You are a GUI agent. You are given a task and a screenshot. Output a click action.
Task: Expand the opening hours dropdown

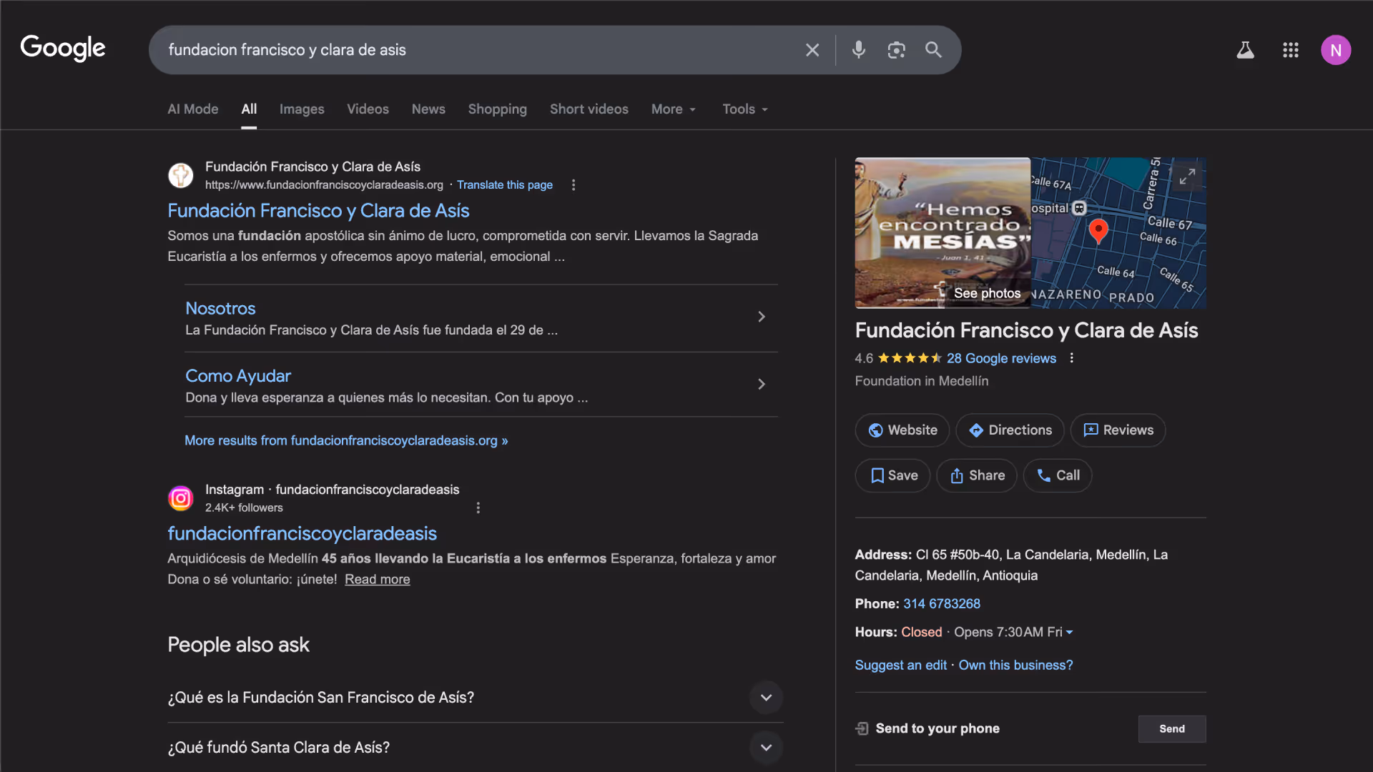(x=1069, y=633)
